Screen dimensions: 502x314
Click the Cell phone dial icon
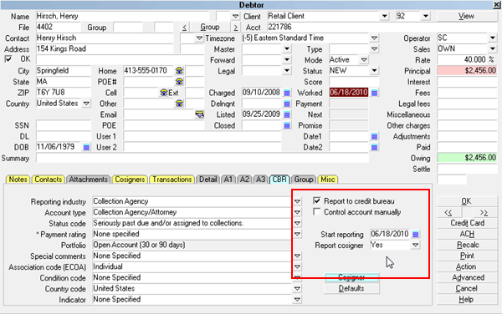tap(164, 93)
